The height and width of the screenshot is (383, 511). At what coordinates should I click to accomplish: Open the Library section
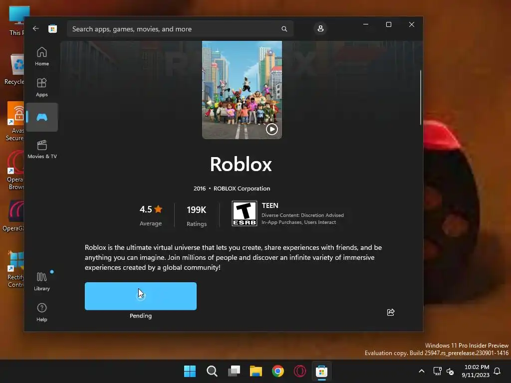coord(42,281)
